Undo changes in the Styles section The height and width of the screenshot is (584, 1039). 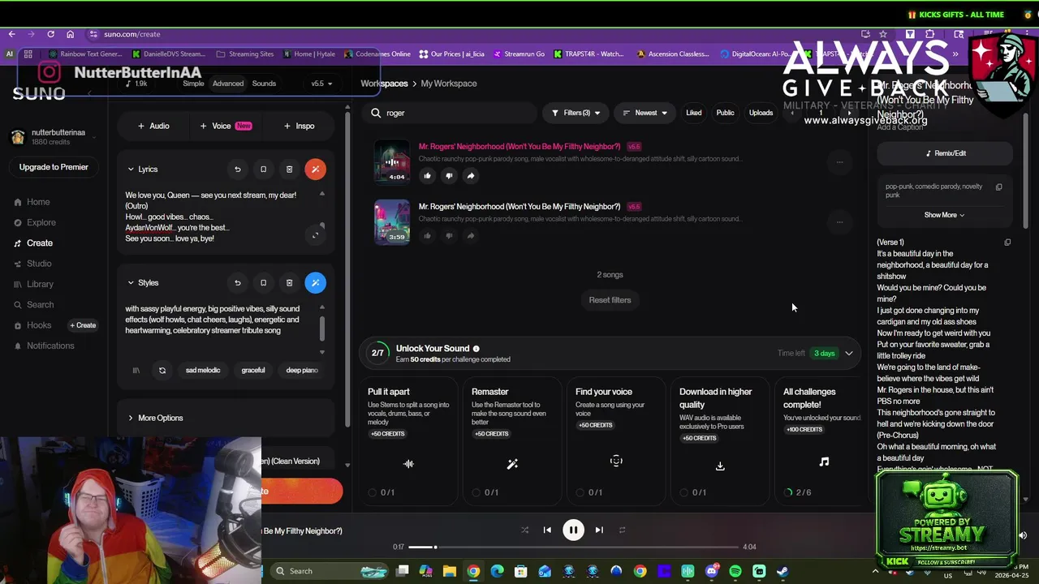pos(238,282)
